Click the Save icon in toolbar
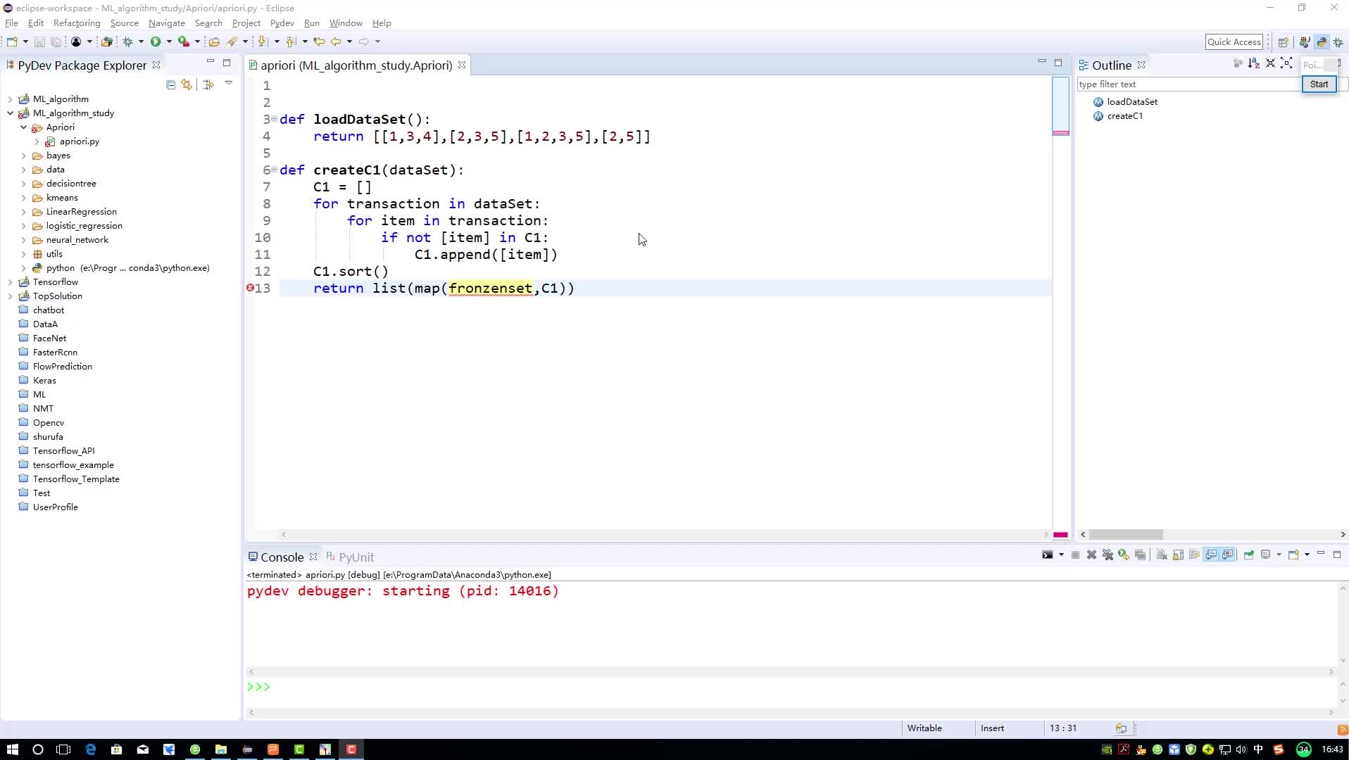Screen dimensions: 1349x760 pos(39,42)
